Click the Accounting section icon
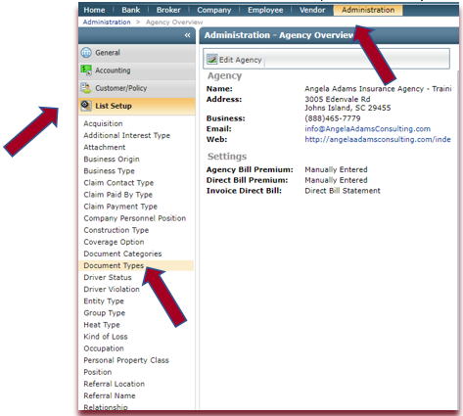This screenshot has height=416, width=463. click(86, 70)
